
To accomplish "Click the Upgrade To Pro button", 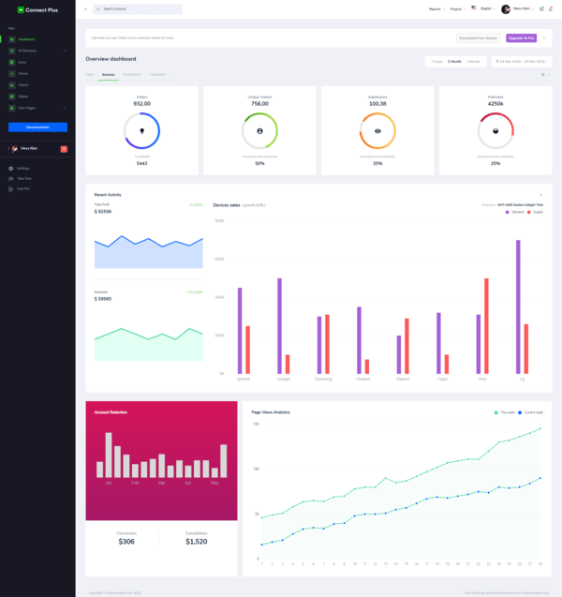I will point(522,38).
